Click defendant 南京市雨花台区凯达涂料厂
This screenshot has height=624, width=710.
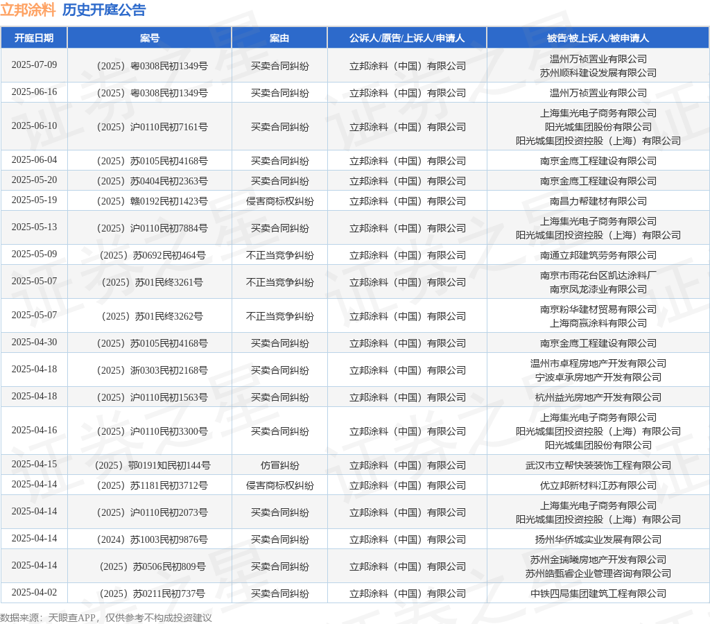coord(598,275)
